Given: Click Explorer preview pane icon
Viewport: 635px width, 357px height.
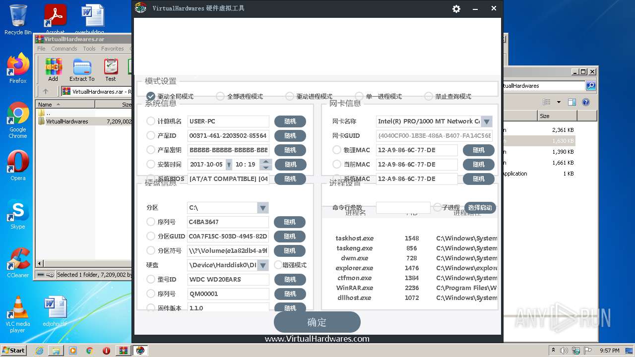Looking at the screenshot, I should click(x=572, y=102).
